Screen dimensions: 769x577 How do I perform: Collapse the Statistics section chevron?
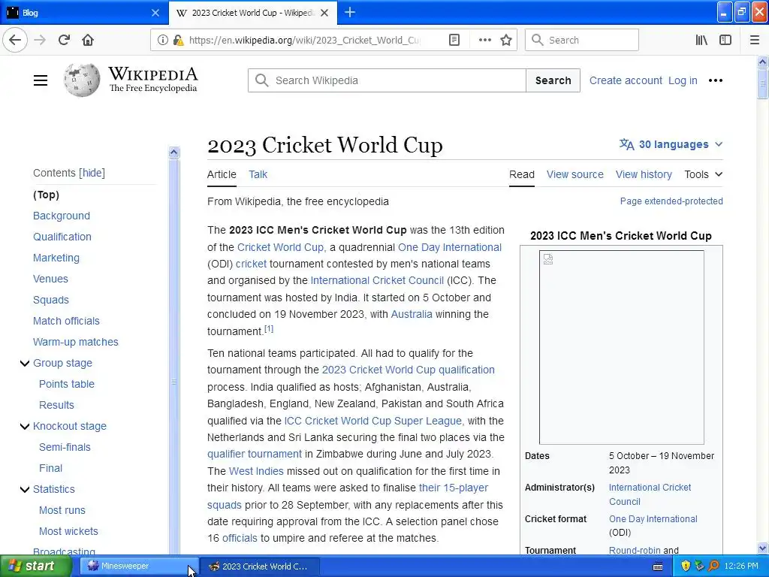click(25, 489)
